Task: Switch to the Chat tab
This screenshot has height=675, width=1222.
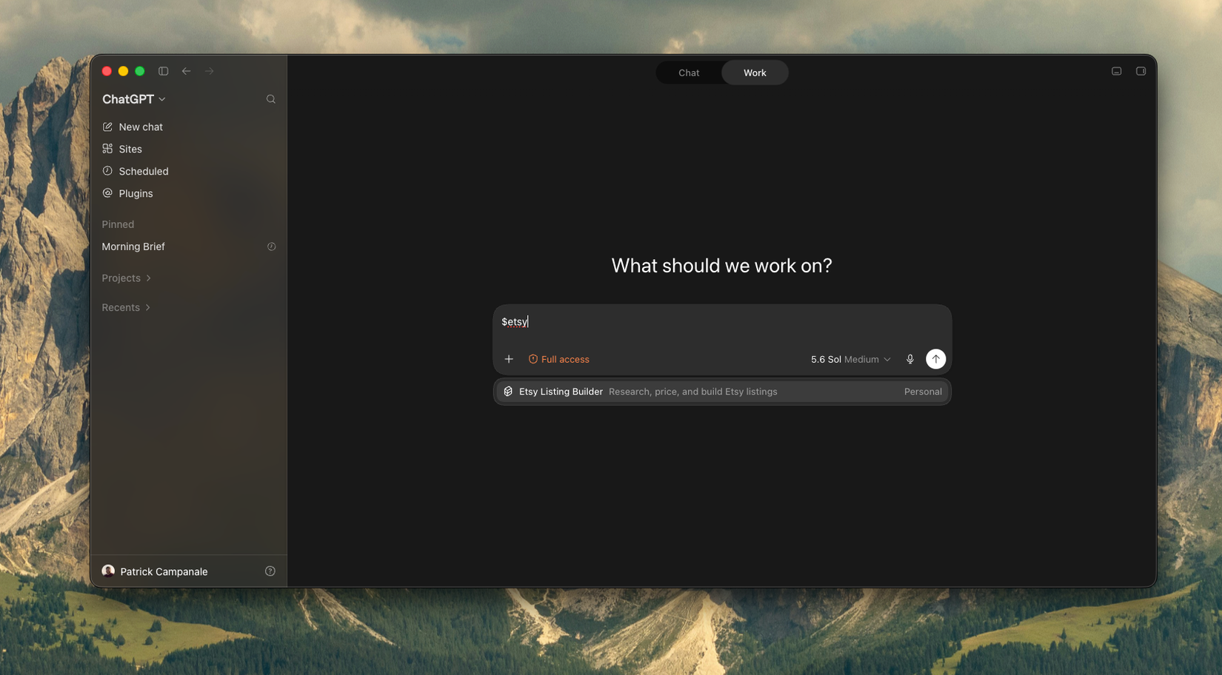Action: (689, 73)
